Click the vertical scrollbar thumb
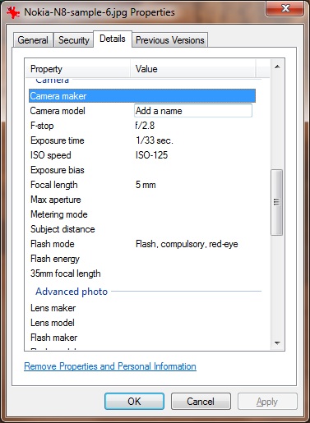This screenshot has width=310, height=423. point(276,202)
